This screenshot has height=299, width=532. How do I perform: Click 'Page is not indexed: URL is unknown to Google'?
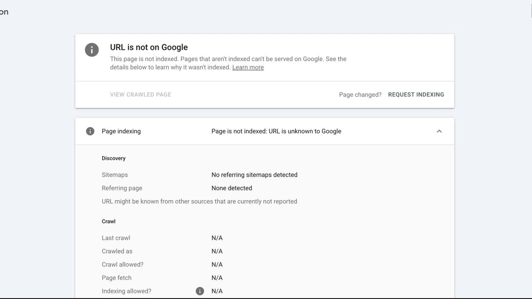pyautogui.click(x=276, y=131)
